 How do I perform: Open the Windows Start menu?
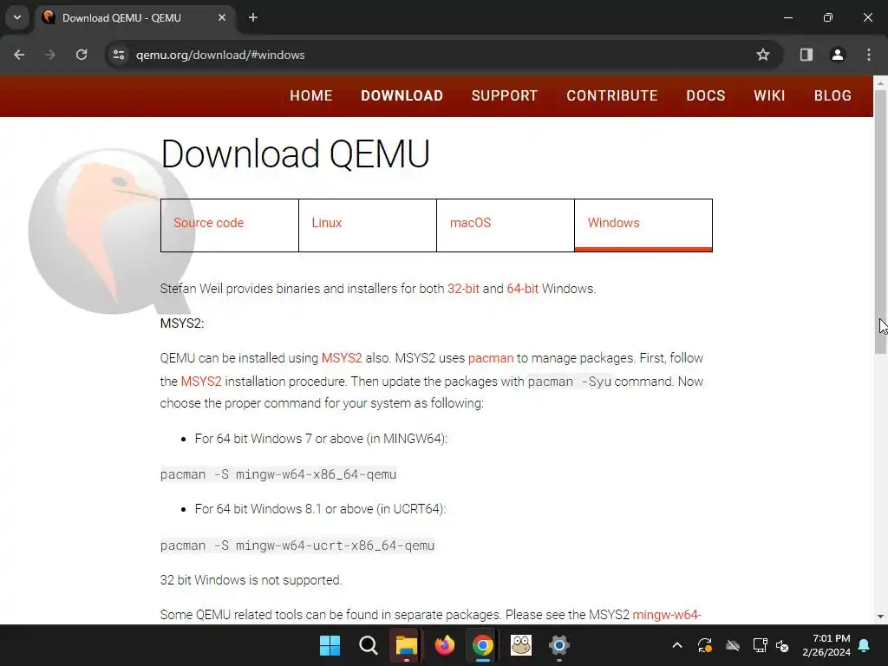(x=330, y=645)
